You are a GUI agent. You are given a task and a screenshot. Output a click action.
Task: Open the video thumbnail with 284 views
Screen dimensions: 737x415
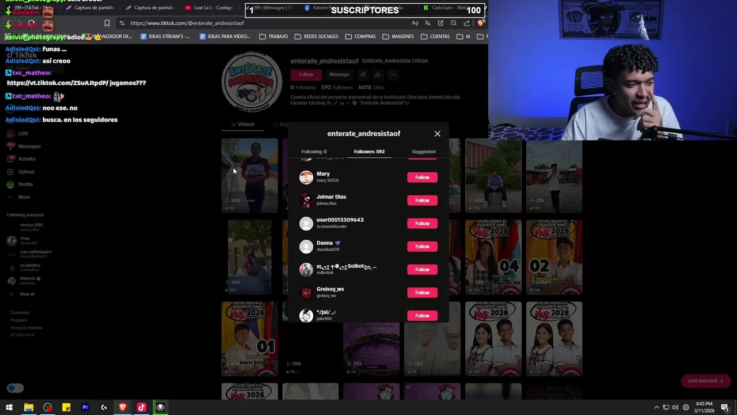(x=249, y=176)
